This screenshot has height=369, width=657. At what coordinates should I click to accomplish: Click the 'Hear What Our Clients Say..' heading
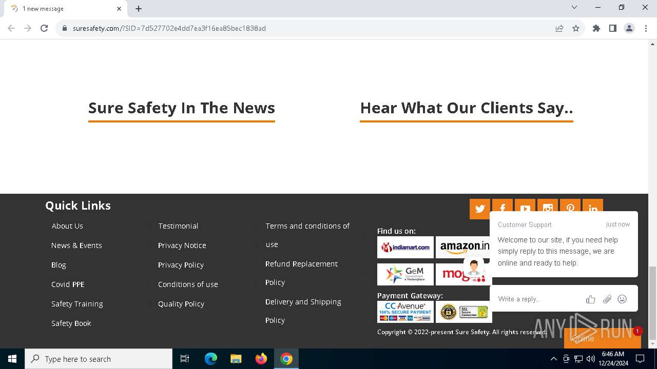click(467, 108)
